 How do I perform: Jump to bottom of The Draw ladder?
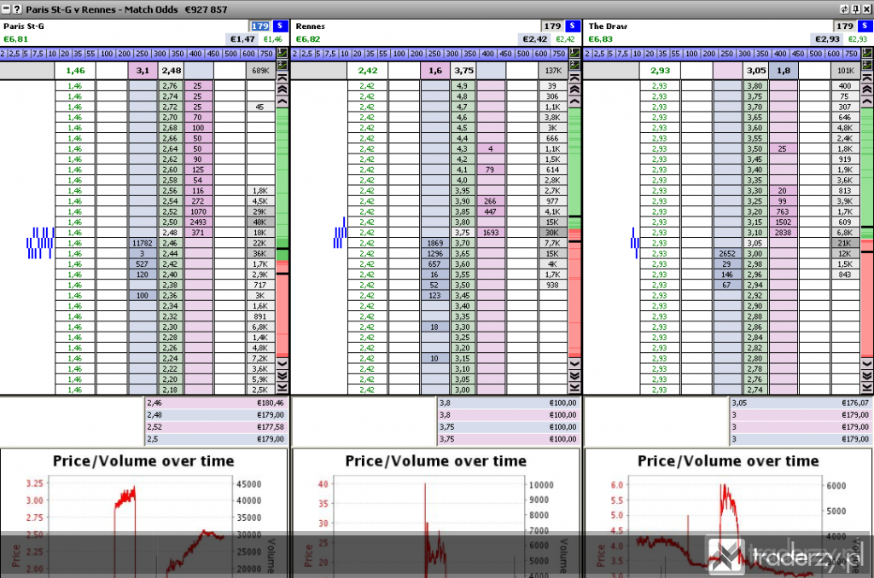pyautogui.click(x=867, y=388)
